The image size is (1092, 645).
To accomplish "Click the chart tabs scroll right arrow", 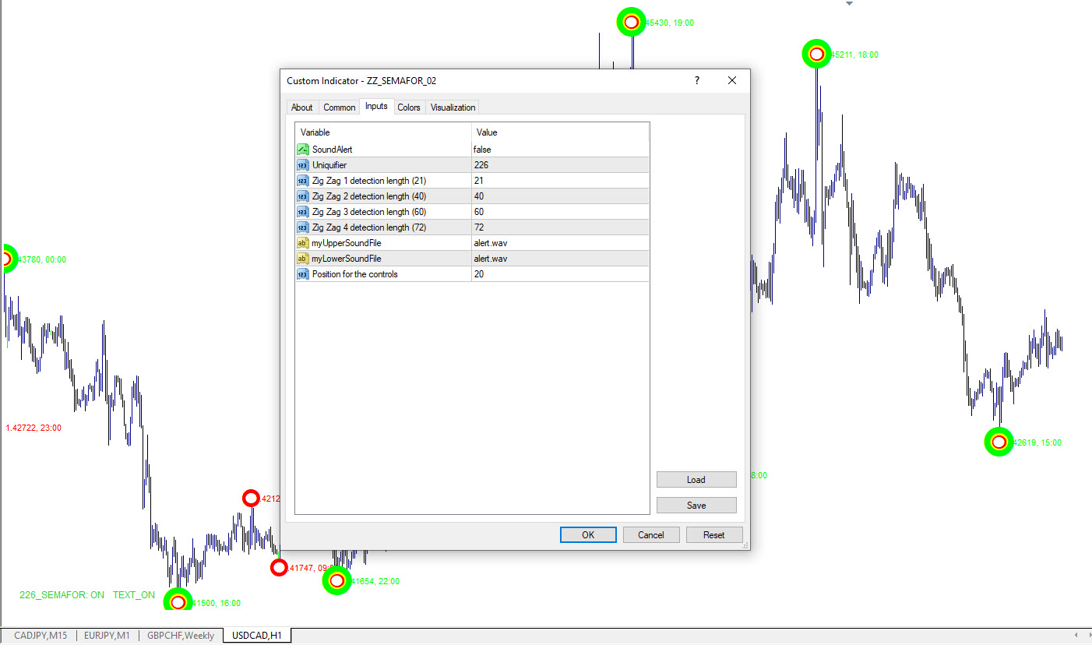I will [x=1086, y=636].
